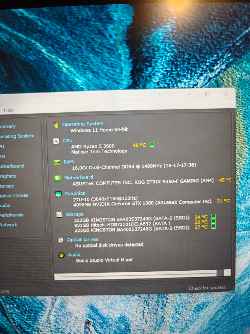Open the Operating System heading link
This screenshot has width=250, height=334.
(83, 124)
